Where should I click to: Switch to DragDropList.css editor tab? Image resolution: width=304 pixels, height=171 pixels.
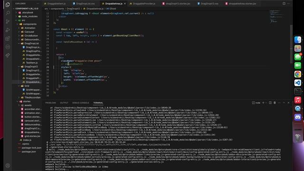pyautogui.click(x=85, y=3)
